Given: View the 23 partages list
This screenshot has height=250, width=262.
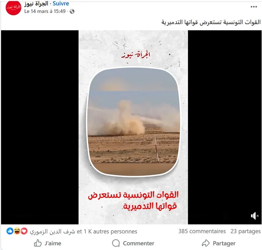Looking at the screenshot, I should click(x=246, y=231).
